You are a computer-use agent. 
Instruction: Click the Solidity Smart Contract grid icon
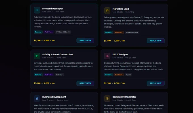[37, 56]
